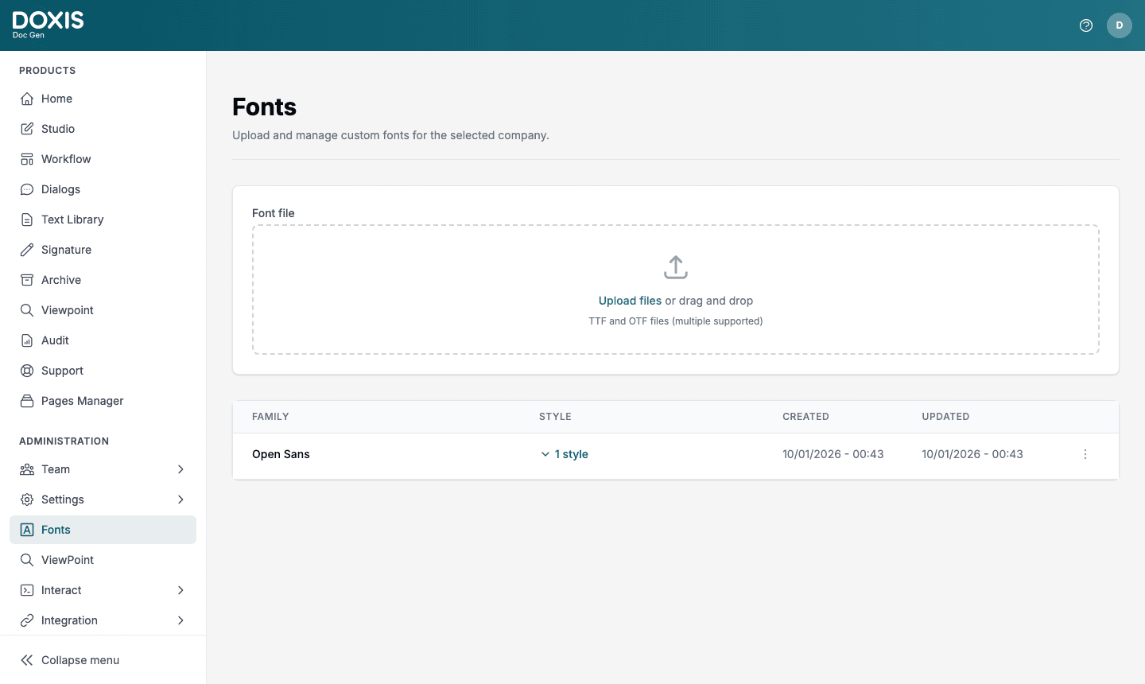Screen dimensions: 1145x684
Task: Expand the Interact submenu chevron
Action: [x=180, y=590]
